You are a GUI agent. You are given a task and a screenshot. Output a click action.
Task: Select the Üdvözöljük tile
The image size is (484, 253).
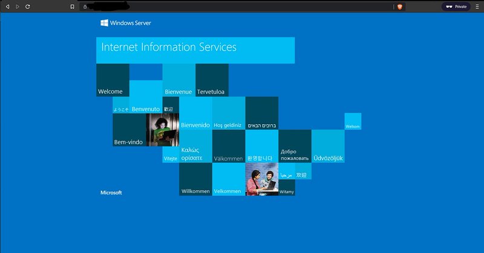point(328,146)
